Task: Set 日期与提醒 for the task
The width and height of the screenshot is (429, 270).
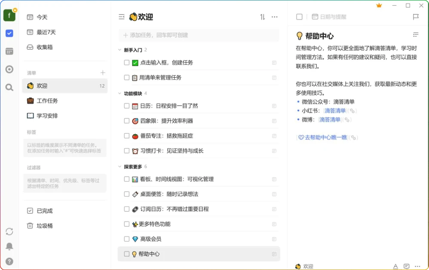Action: click(329, 17)
